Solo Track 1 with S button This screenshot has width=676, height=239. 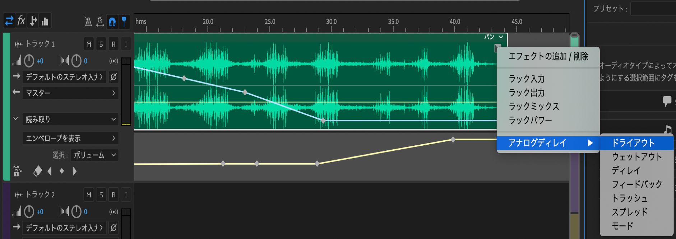[101, 44]
